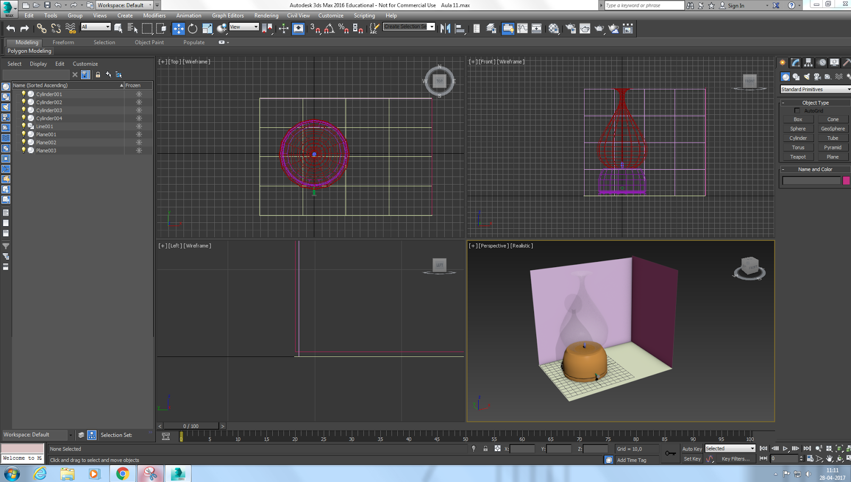Select the Lights create category
Screen dimensions: 851x482
point(807,77)
